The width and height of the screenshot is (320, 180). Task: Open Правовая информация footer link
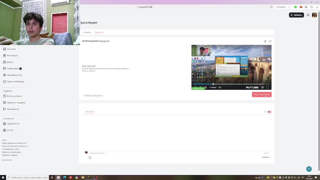click(x=11, y=152)
